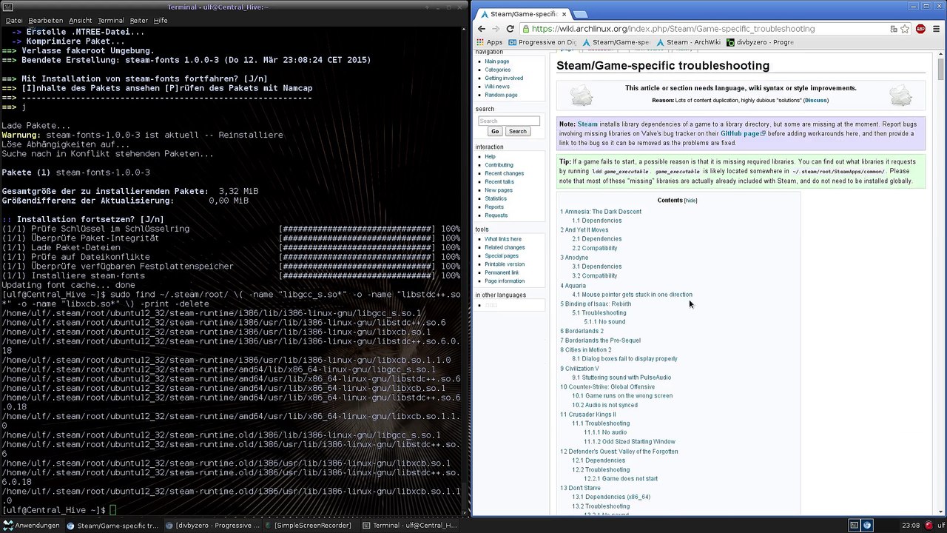Jump to '13 Don't Starve' contents entry
The height and width of the screenshot is (533, 947).
point(581,488)
